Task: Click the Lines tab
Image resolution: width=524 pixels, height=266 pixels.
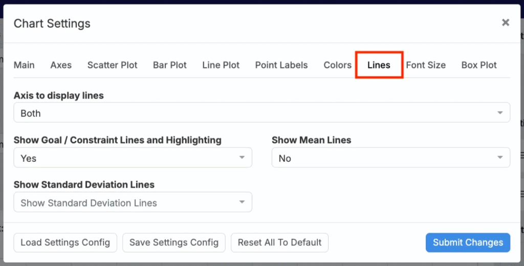Action: (379, 65)
